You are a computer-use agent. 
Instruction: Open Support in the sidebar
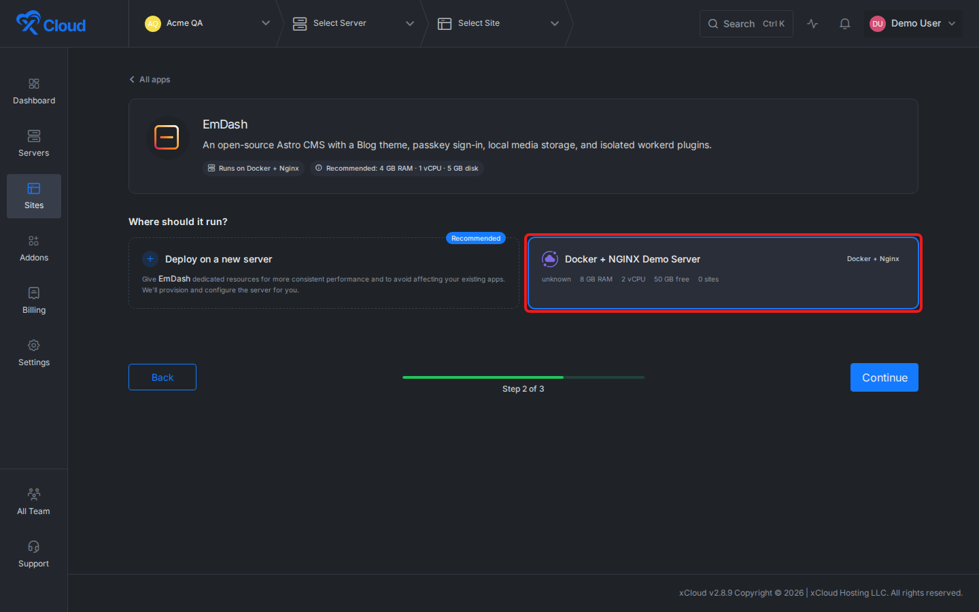point(34,555)
